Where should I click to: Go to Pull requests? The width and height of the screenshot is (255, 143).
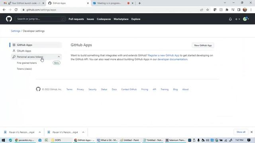click(76, 19)
